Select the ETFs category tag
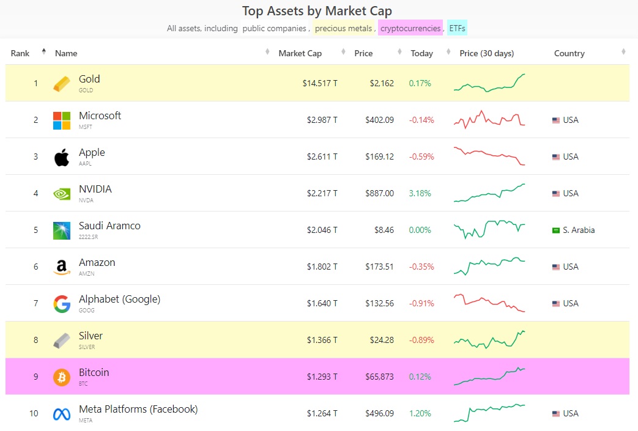The height and width of the screenshot is (431, 638). tap(458, 28)
